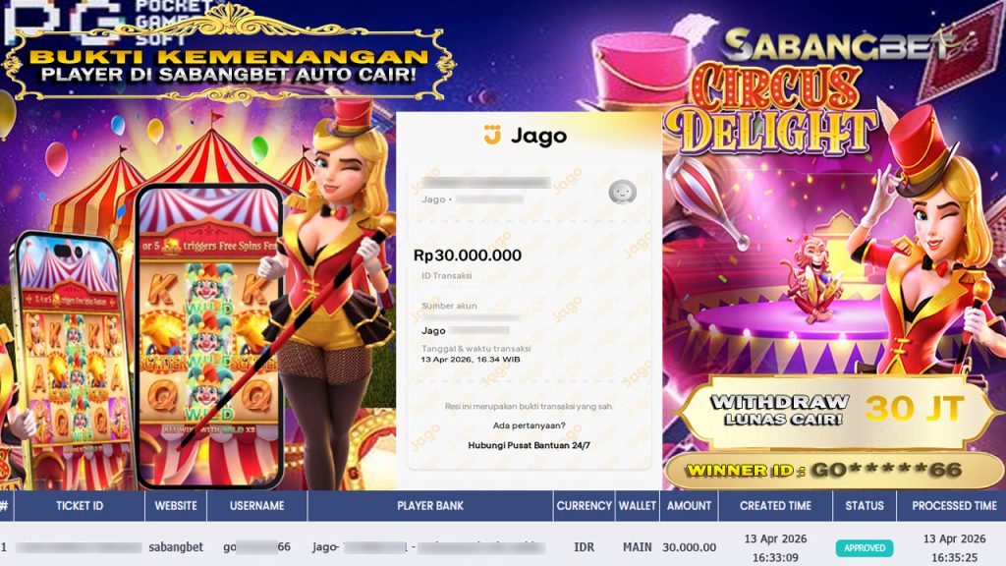Image resolution: width=1006 pixels, height=566 pixels.
Task: Select the TICKET ID column header
Action: [79, 506]
